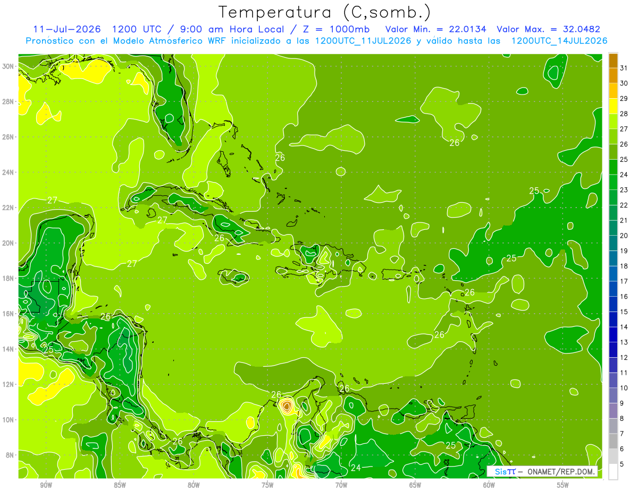638x492 pixels.
Task: Click the color bar scale label "29"
Action: coord(624,98)
